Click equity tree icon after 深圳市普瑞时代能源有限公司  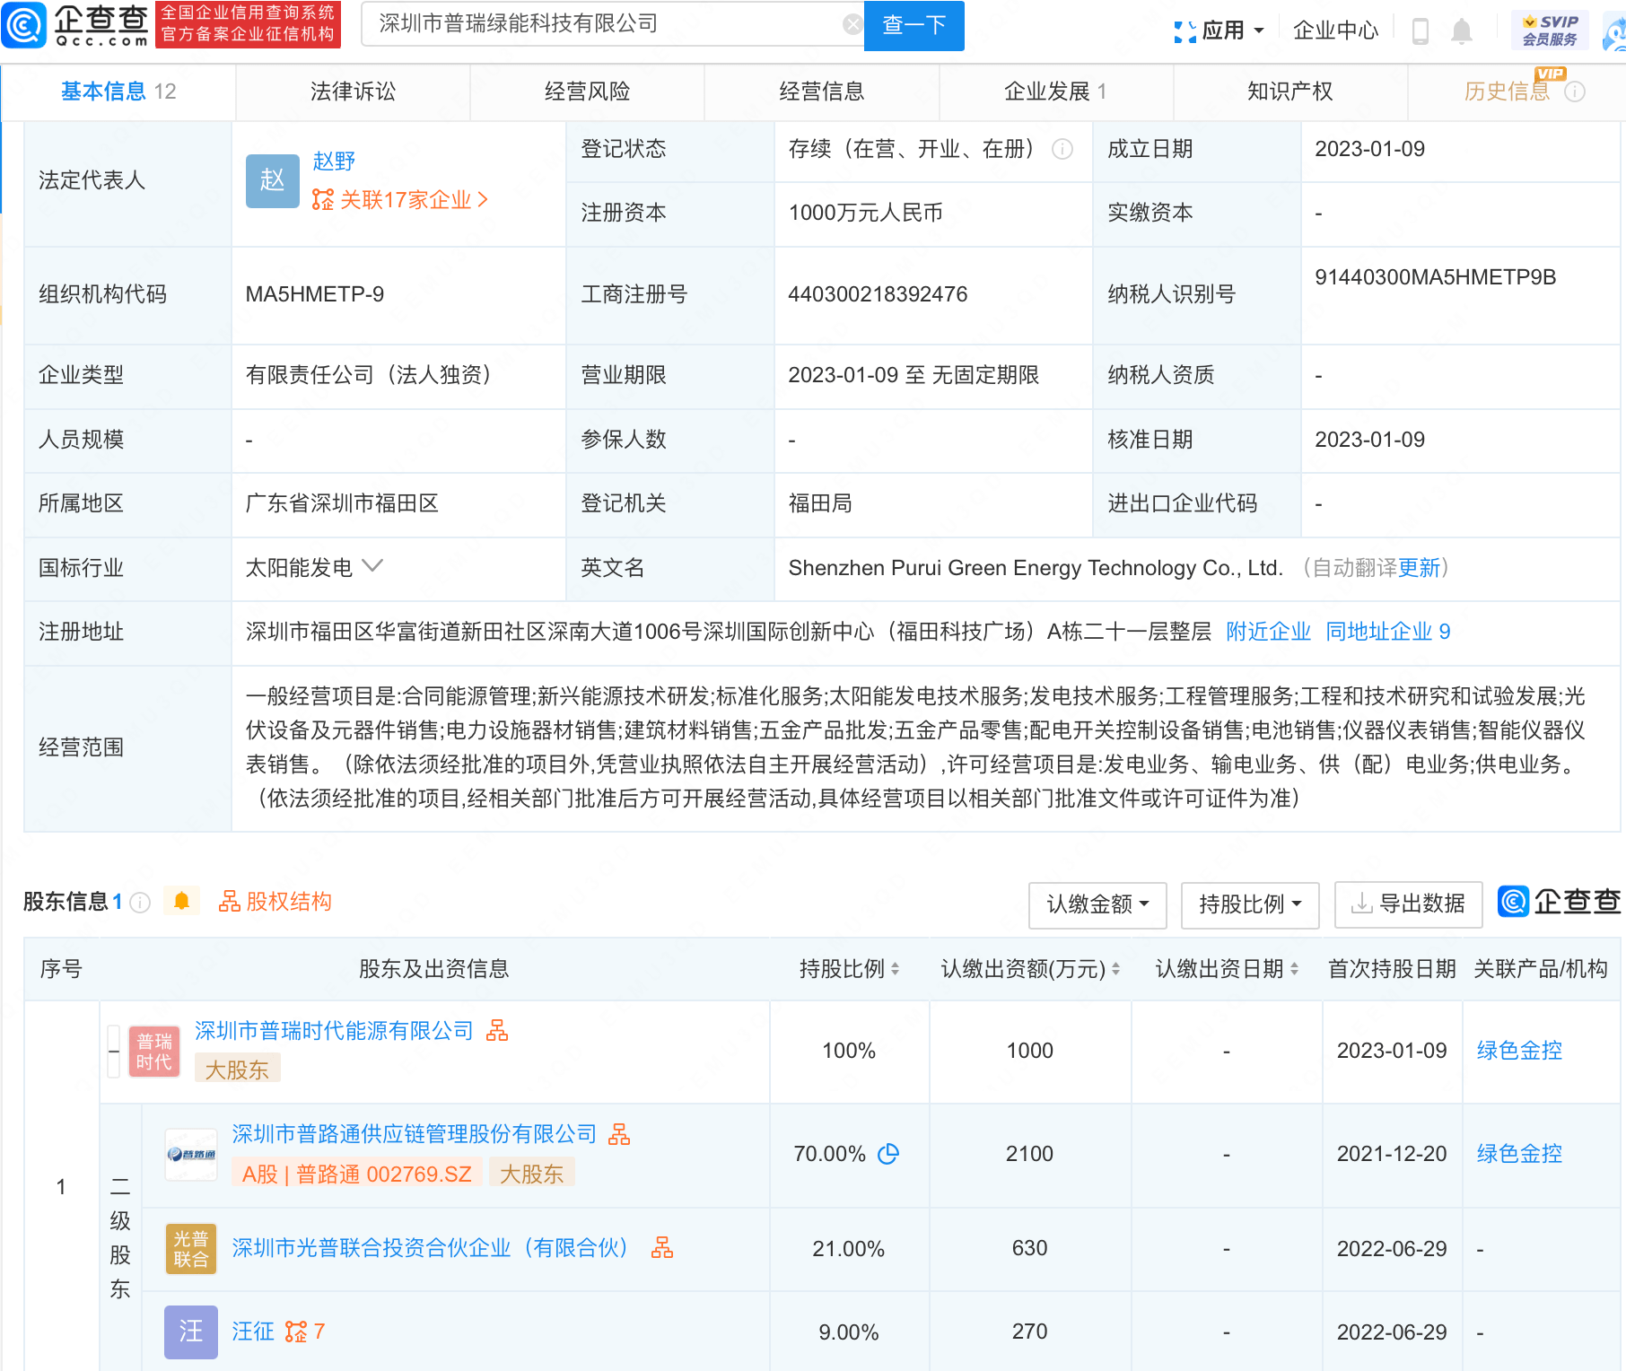[x=500, y=1032]
